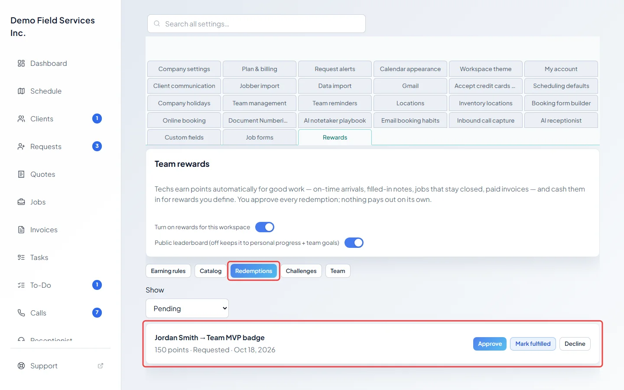Click the Quotes document icon
Image resolution: width=624 pixels, height=390 pixels.
coord(21,174)
